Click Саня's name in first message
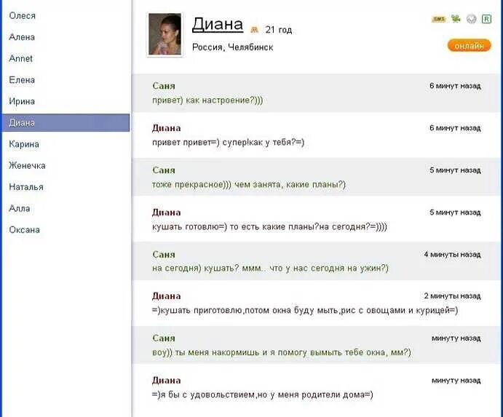The image size is (503, 417). coord(164,86)
